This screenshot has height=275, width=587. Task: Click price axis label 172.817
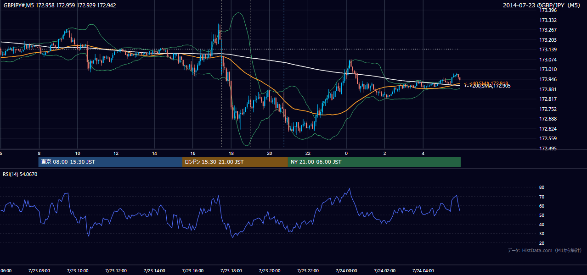tap(547, 99)
